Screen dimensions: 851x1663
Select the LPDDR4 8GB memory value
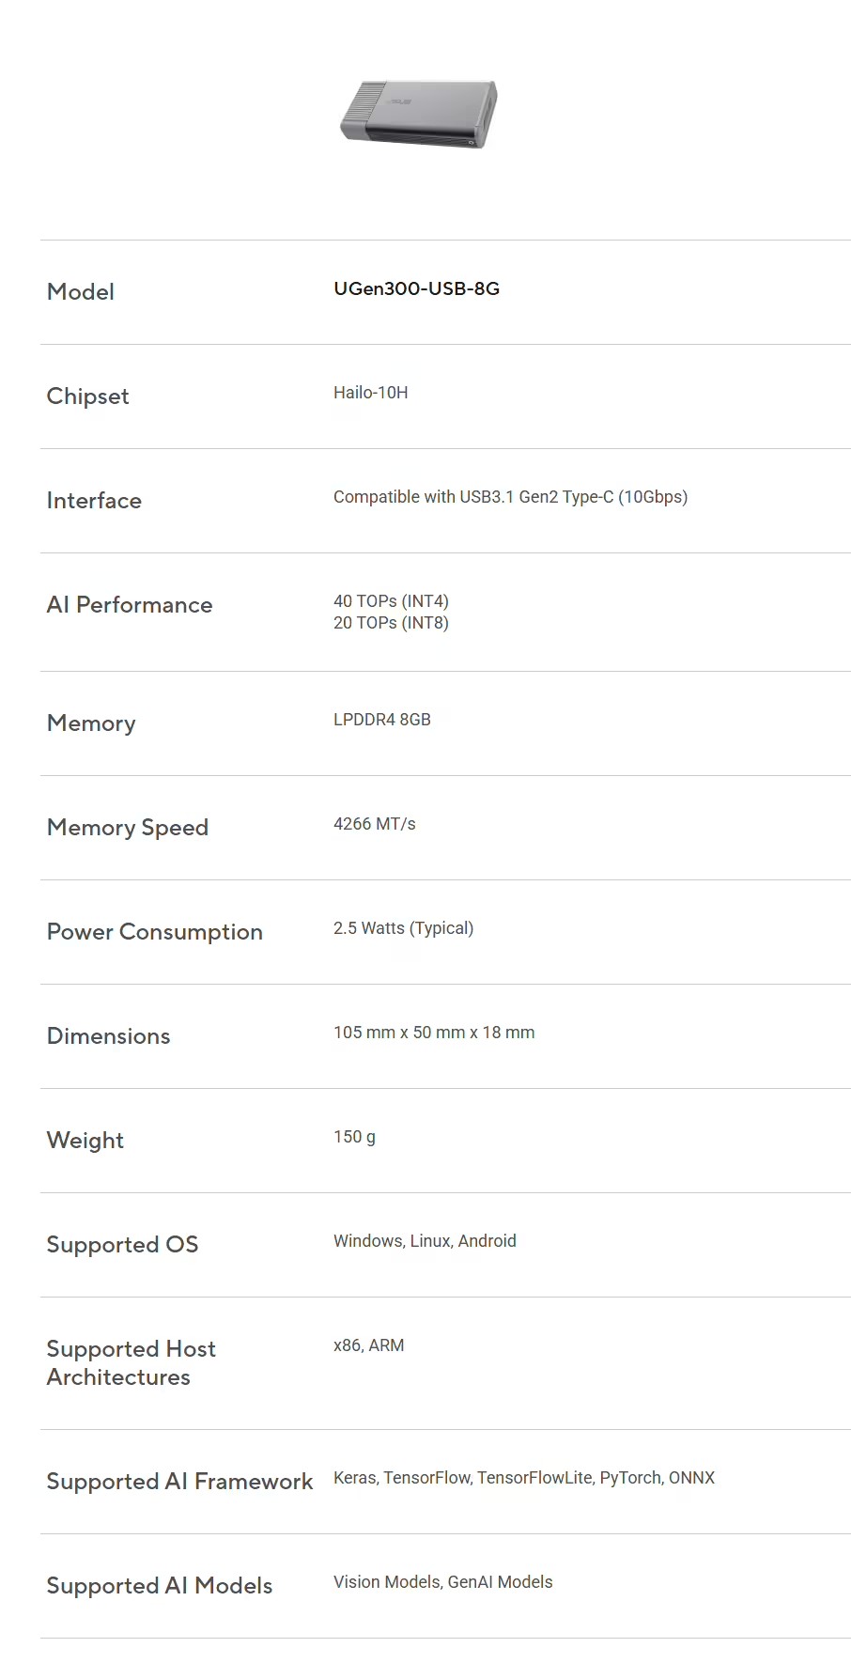point(381,720)
